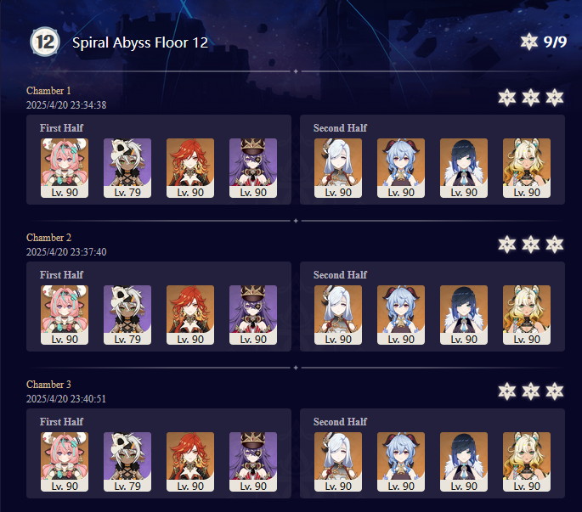The width and height of the screenshot is (582, 512).
Task: Select blonde character in Chamber 2 Second Half
Action: 527,315
